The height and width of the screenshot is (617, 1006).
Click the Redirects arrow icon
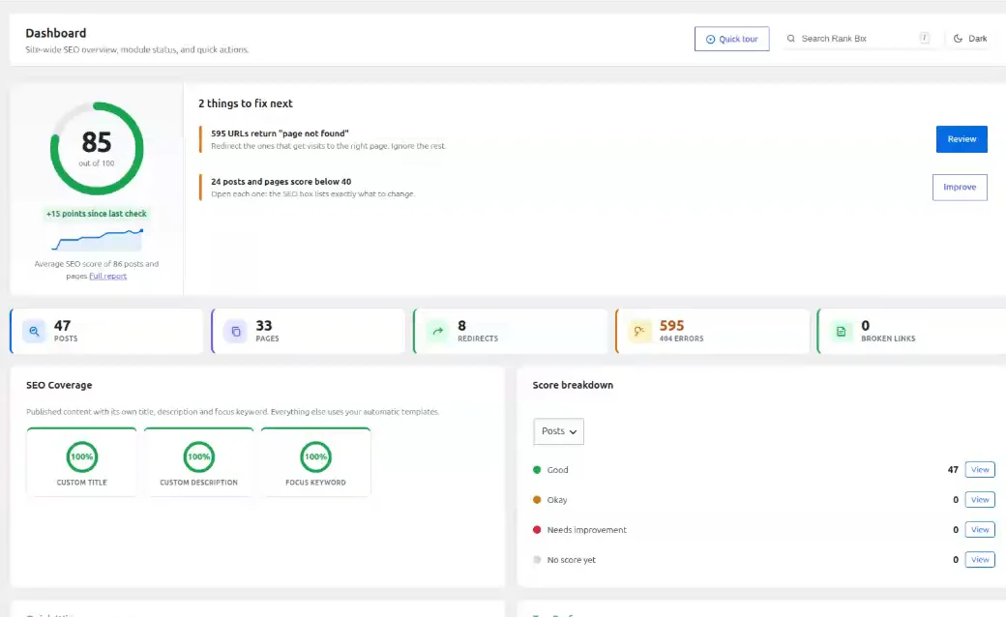[x=437, y=331]
